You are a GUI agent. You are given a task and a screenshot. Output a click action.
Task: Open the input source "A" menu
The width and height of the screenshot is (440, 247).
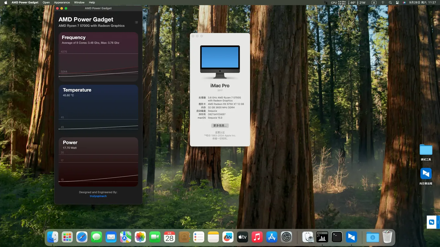(374, 2)
